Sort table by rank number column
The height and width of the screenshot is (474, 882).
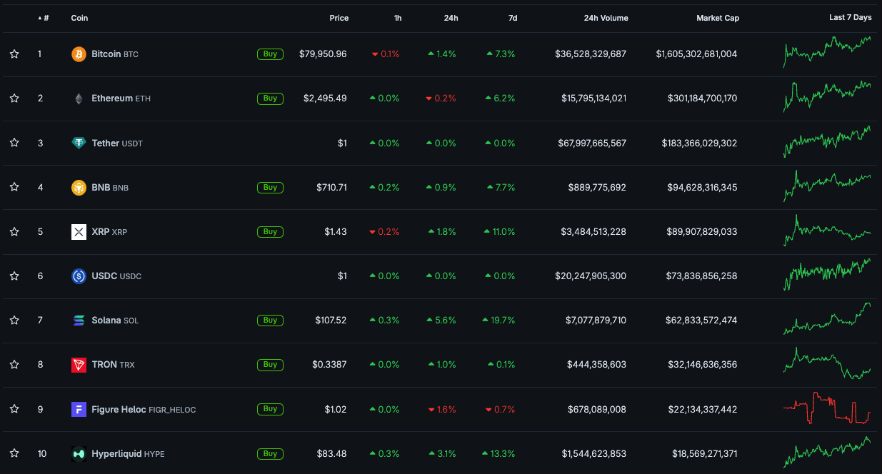[x=44, y=18]
